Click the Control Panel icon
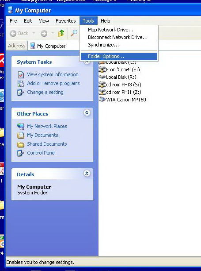This screenshot has height=271, width=201. click(x=21, y=153)
